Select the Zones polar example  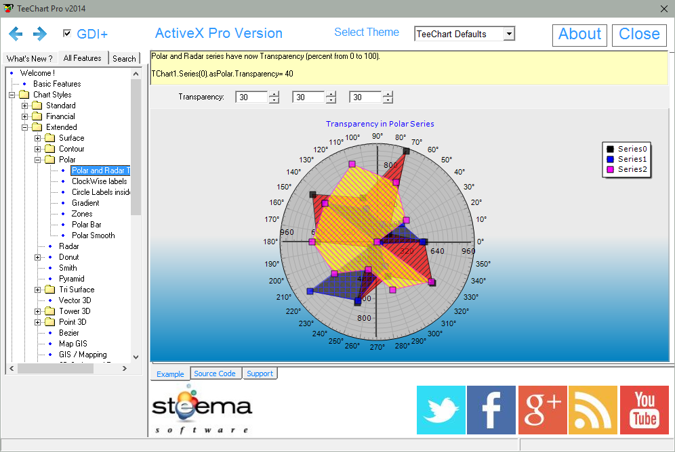[x=82, y=214]
